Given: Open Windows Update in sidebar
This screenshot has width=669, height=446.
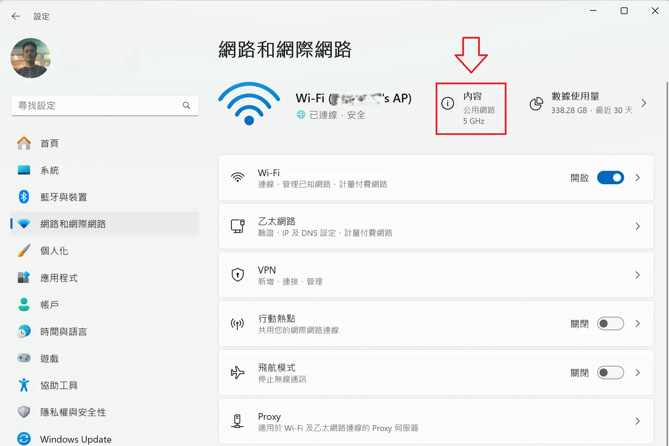Looking at the screenshot, I should [x=105, y=439].
